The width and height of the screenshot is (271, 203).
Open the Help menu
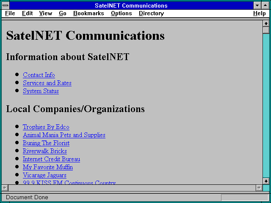pyautogui.click(x=260, y=13)
